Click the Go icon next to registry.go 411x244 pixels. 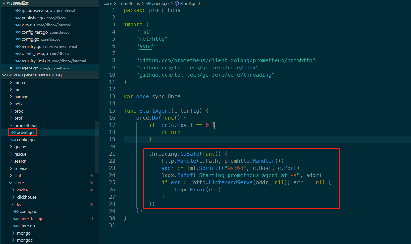18,46
